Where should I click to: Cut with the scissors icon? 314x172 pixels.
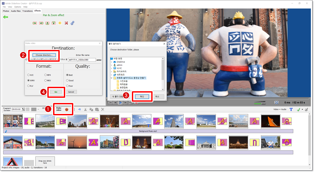(85, 110)
